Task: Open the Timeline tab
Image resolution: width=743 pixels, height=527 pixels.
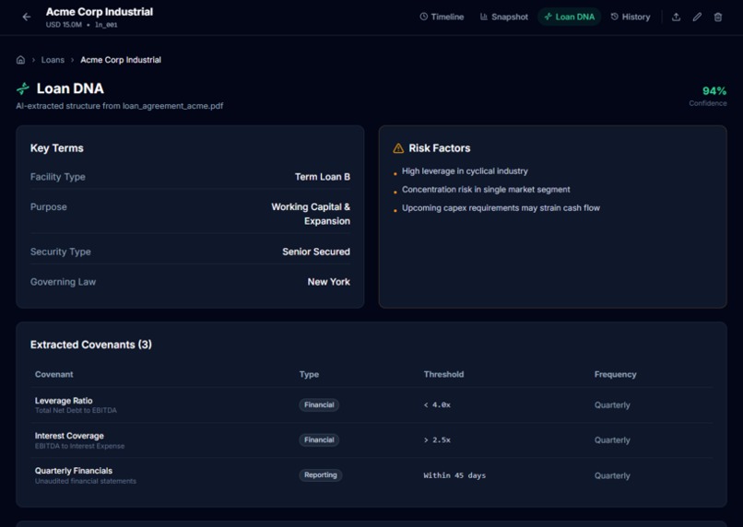Action: pyautogui.click(x=442, y=18)
